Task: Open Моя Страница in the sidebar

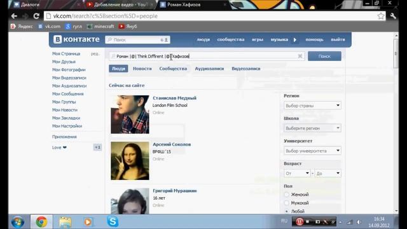Action: (x=66, y=53)
